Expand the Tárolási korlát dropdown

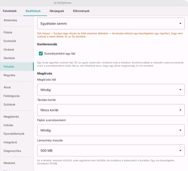pyautogui.click(x=111, y=110)
